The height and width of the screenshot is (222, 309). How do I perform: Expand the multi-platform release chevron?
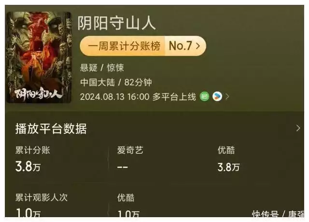pos(227,97)
